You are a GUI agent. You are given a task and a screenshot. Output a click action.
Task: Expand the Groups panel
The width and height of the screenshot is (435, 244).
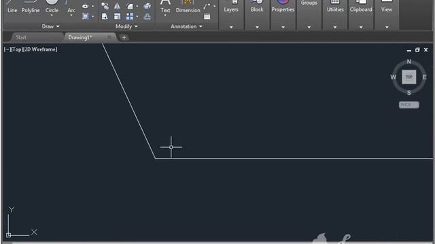[309, 27]
